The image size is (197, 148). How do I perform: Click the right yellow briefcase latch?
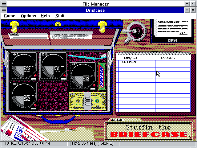[102, 26]
